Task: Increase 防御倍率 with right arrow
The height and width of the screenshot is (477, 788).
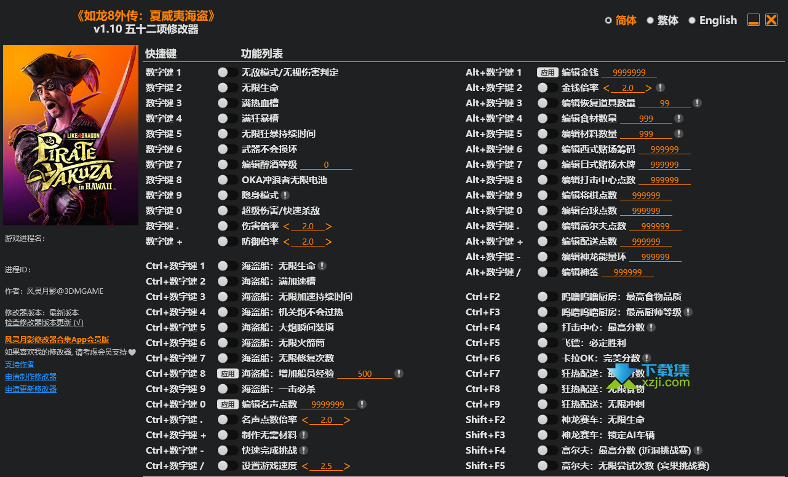Action: [328, 242]
